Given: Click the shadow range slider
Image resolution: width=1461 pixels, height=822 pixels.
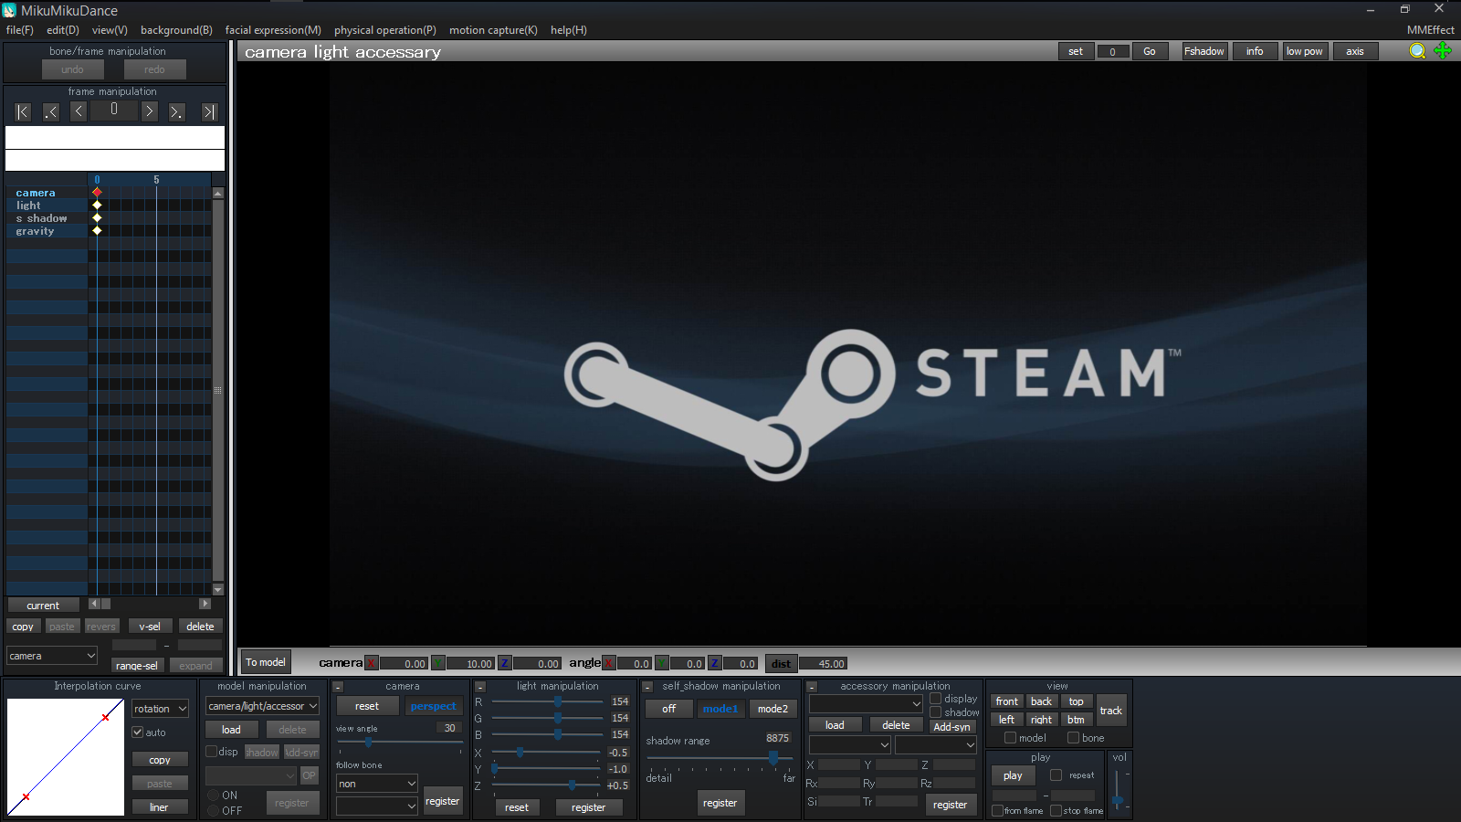Looking at the screenshot, I should pos(720,758).
